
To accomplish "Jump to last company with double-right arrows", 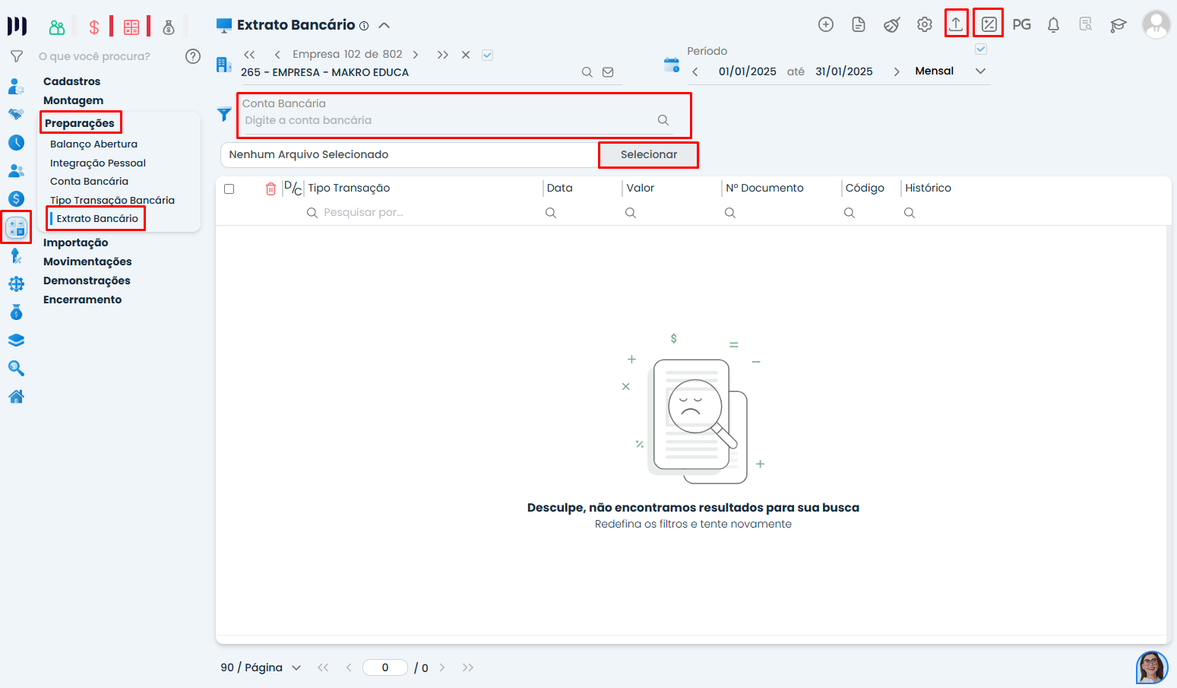I will click(443, 55).
